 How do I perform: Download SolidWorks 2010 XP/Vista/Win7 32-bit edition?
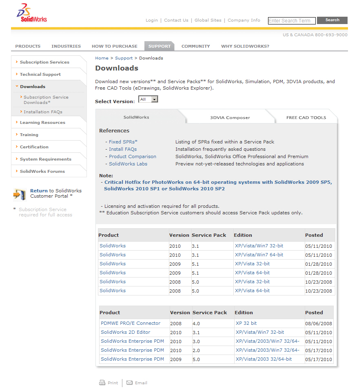point(259,246)
